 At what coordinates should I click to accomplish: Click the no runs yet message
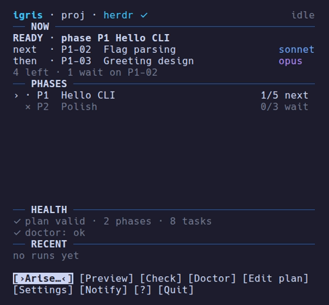coord(46,256)
